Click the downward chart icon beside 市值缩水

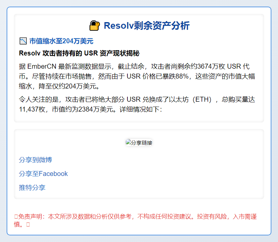tap(23, 41)
